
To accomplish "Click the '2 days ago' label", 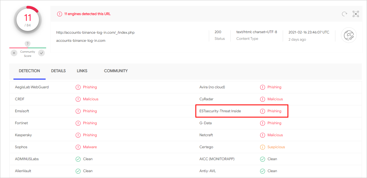I will point(297,40).
